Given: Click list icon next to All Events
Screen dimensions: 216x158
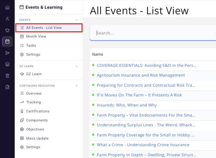Looking at the screenshot, I should [x=22, y=27].
